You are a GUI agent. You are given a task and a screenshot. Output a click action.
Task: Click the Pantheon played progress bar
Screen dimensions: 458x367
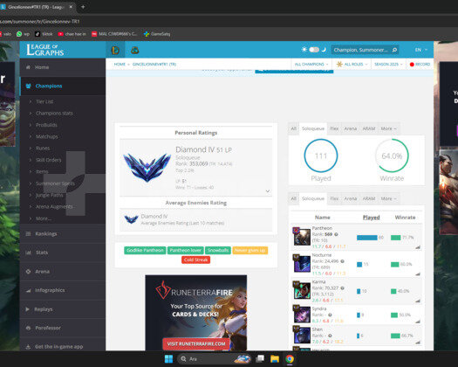367,238
